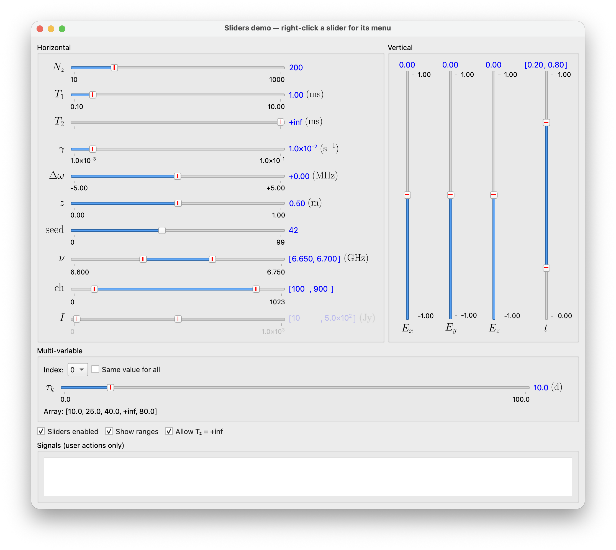The height and width of the screenshot is (550, 616).
Task: Click the seed value 42
Action: (294, 230)
